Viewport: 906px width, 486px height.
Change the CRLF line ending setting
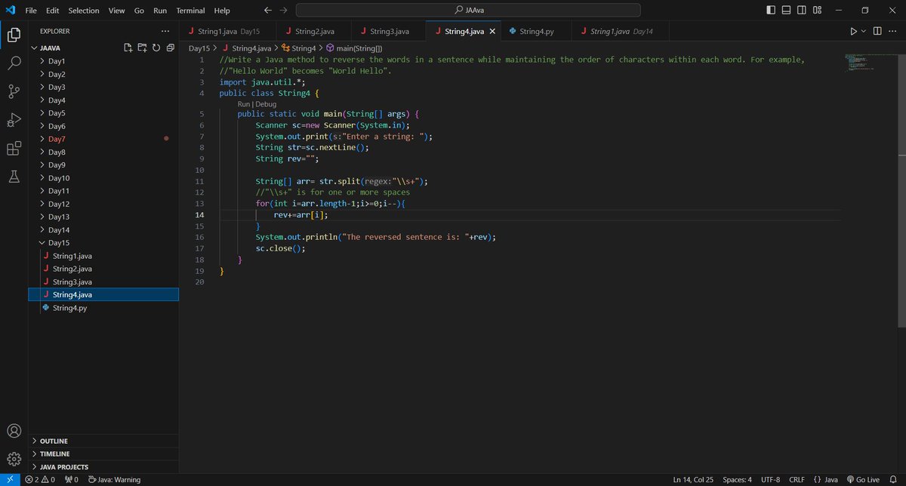click(x=797, y=479)
